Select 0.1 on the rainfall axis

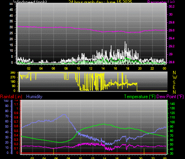point(16,148)
